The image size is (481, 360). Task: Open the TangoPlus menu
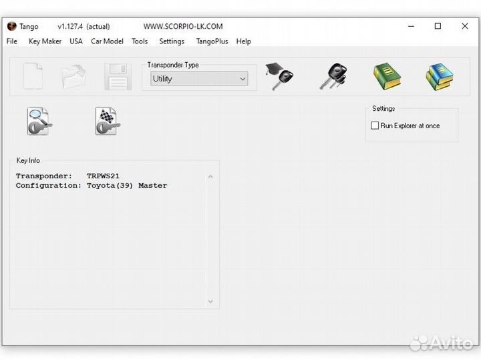click(x=212, y=41)
